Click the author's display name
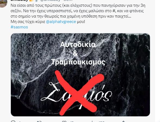Image resolution: width=160 pixels, height=122 pixels. click(19, 1)
